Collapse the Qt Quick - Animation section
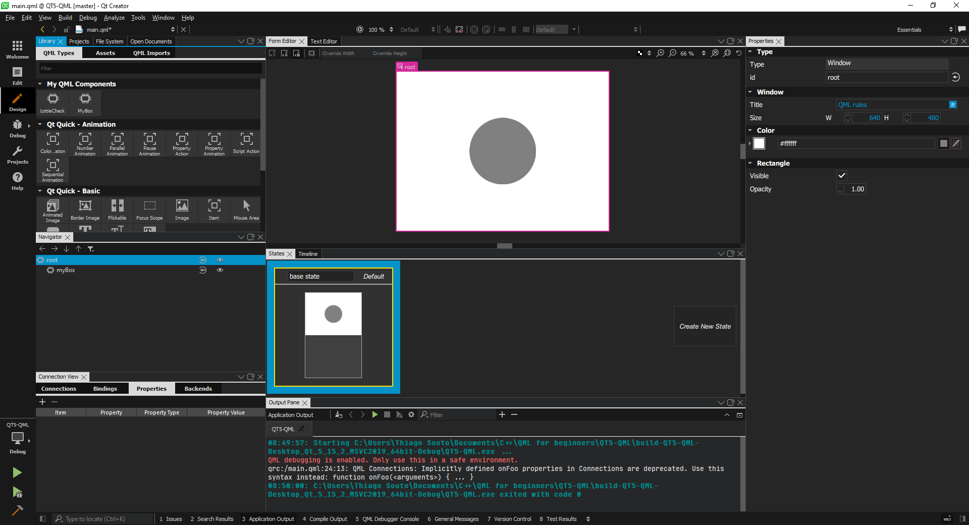 point(40,124)
